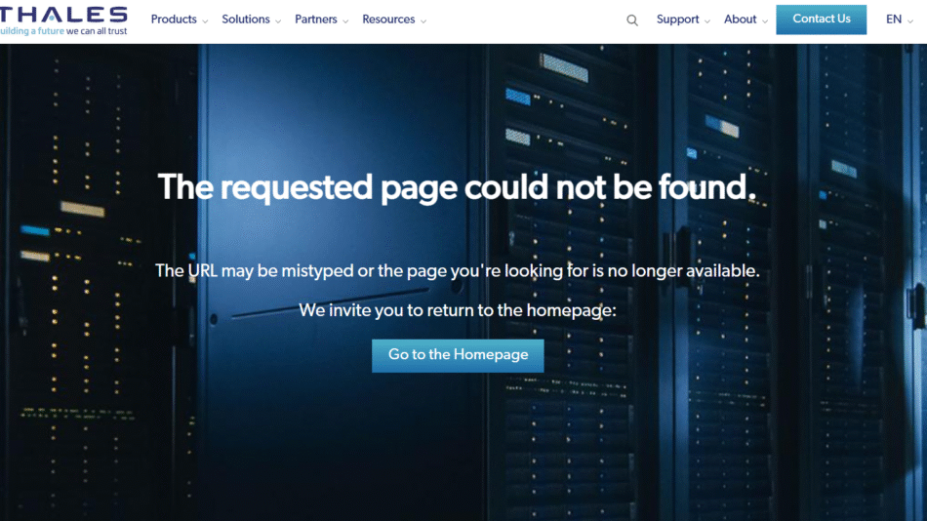Click the chevron beside Support
The image size is (927, 521).
707,21
